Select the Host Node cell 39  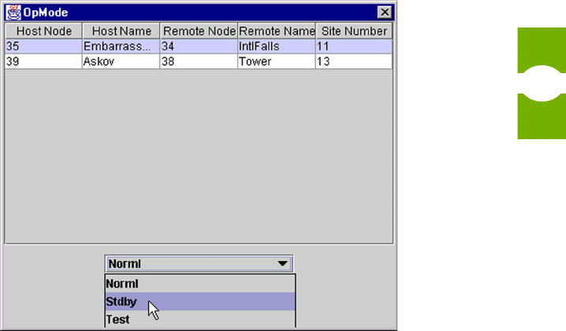pos(43,61)
